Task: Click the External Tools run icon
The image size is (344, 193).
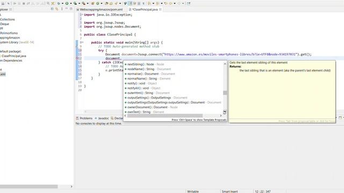Action: 84,4
